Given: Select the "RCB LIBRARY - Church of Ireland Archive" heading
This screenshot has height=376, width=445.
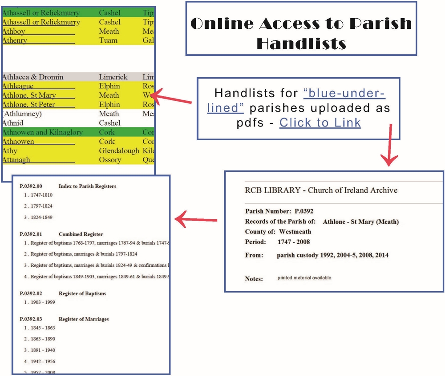Looking at the screenshot, I should pyautogui.click(x=321, y=190).
